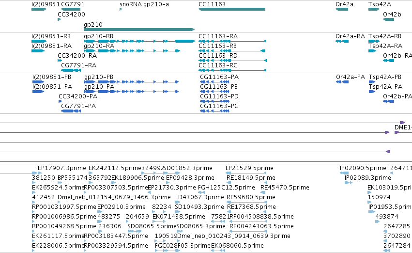Click transcript CG34200-RA

pos(77,56)
